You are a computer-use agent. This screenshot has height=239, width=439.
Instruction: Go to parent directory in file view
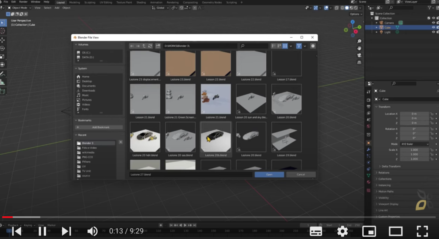click(144, 46)
